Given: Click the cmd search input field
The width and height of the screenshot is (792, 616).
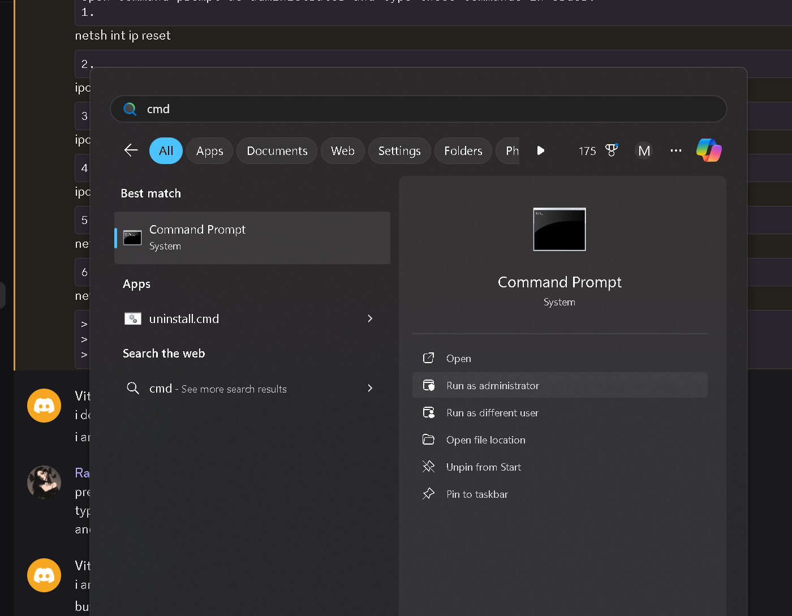Looking at the screenshot, I should tap(419, 109).
